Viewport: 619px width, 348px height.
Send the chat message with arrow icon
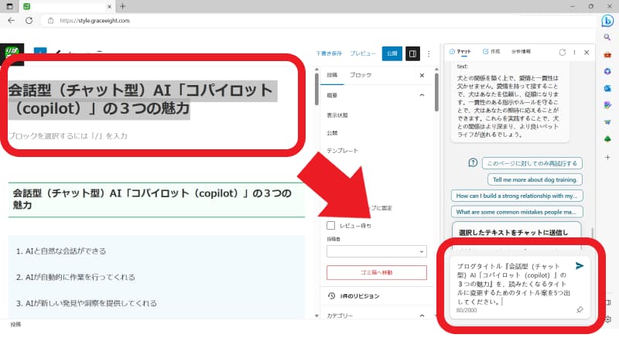(x=579, y=266)
